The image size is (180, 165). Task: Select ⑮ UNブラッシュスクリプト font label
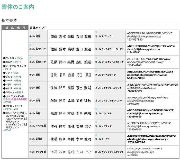[109, 88]
